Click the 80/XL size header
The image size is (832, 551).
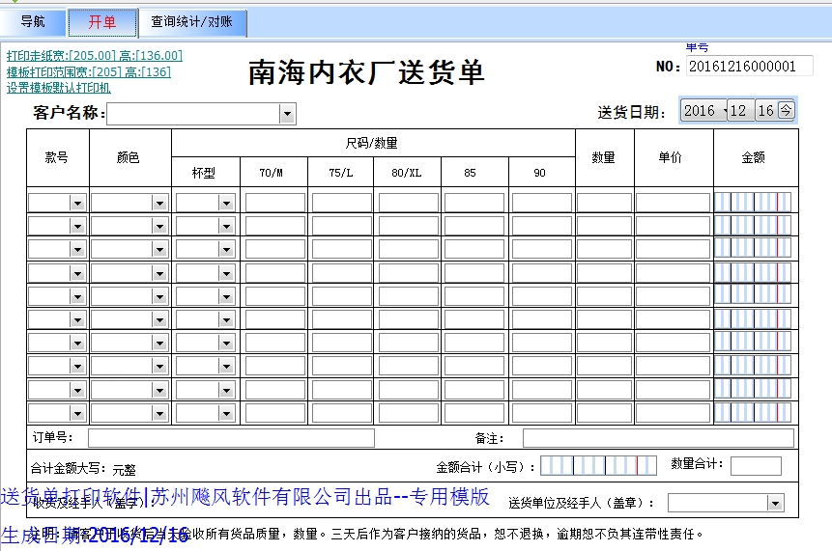pos(407,173)
